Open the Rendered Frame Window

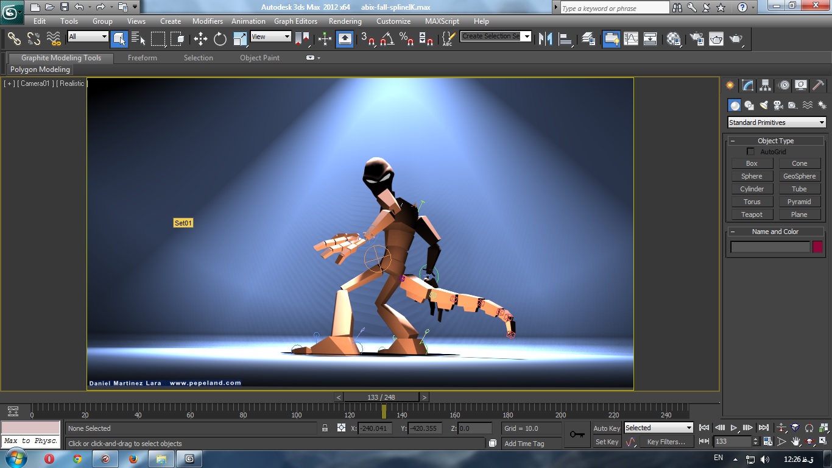pyautogui.click(x=716, y=39)
